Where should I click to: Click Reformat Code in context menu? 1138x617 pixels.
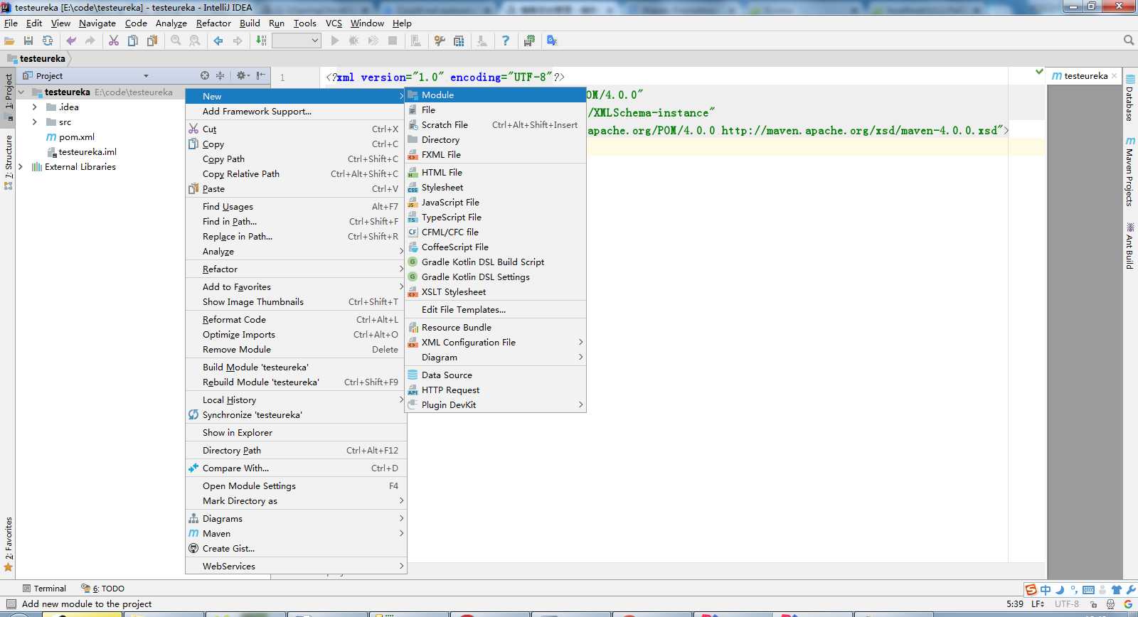point(295,319)
